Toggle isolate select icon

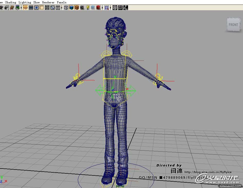(107, 8)
